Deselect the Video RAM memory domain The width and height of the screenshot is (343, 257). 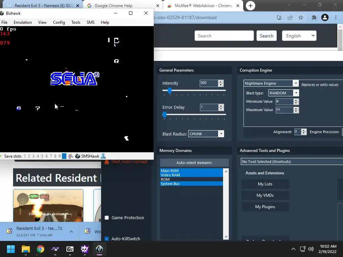tap(191, 175)
